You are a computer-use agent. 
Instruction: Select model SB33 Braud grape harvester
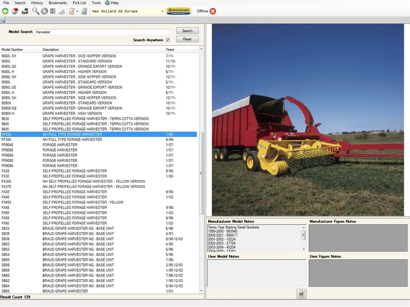(x=98, y=228)
